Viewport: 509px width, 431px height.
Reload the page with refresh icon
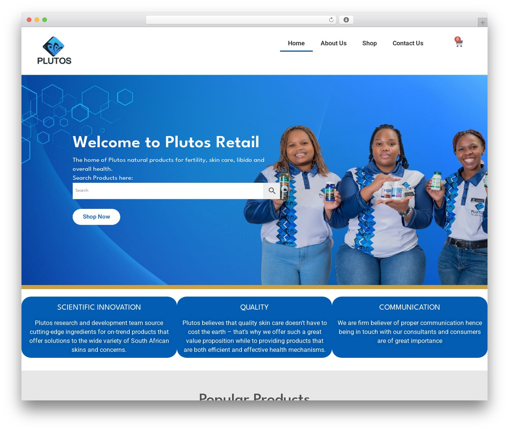click(x=331, y=20)
